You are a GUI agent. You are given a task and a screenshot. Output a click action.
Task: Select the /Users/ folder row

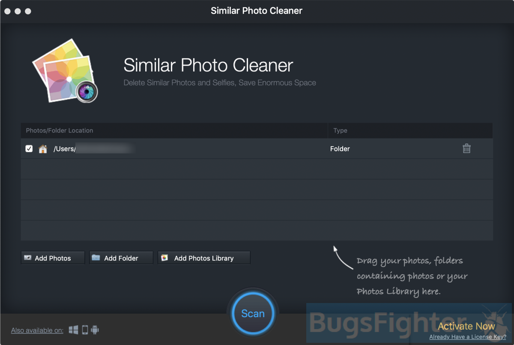tap(257, 149)
